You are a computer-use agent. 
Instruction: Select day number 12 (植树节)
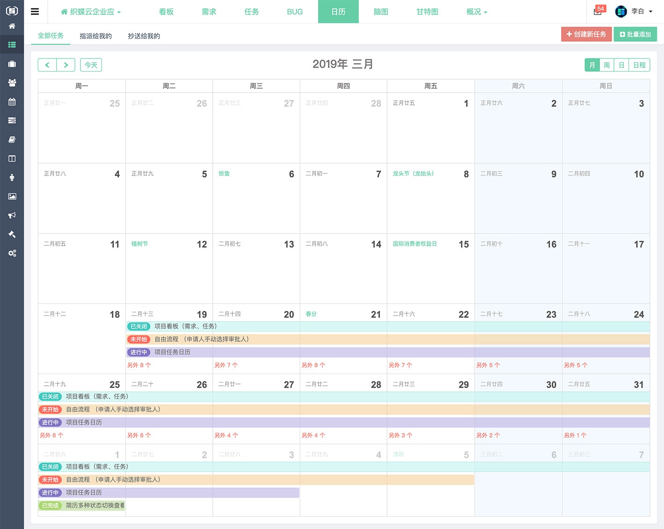click(202, 244)
